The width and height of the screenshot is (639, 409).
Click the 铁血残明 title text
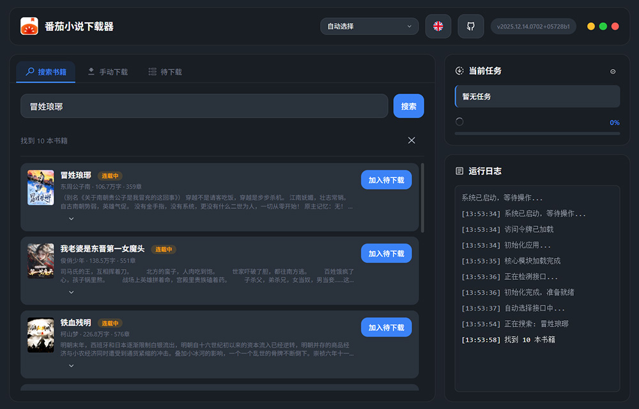coord(76,323)
